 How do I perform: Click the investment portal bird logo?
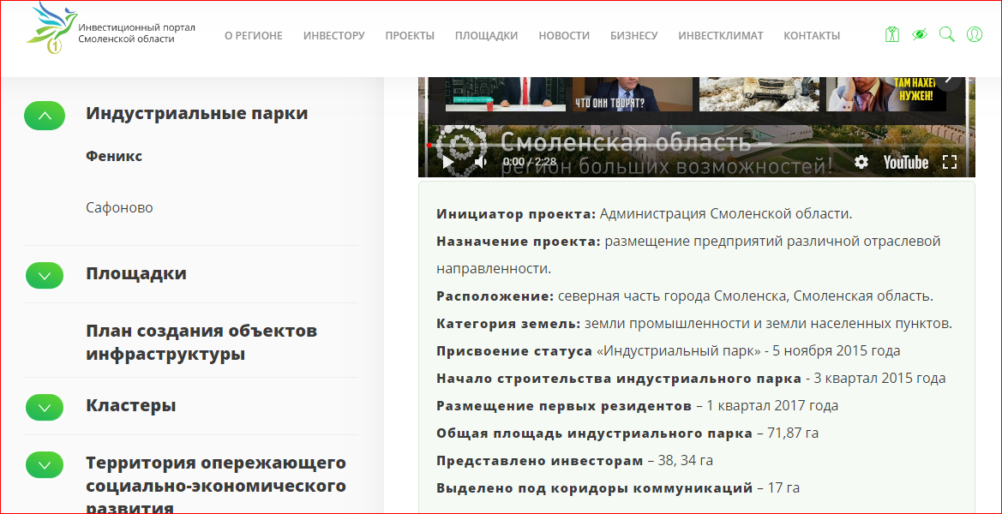point(51,29)
